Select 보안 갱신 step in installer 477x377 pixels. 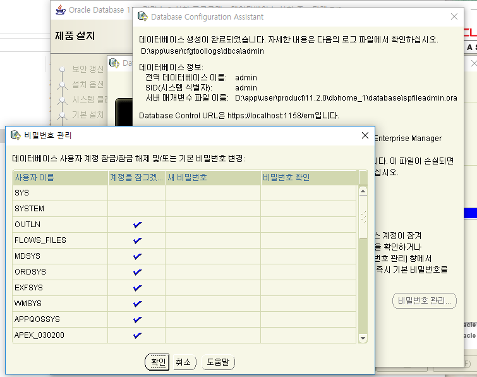click(88, 69)
